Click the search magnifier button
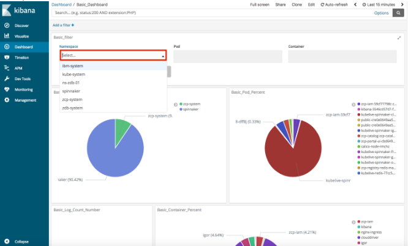Screen dimensions: 411x246 398,13
